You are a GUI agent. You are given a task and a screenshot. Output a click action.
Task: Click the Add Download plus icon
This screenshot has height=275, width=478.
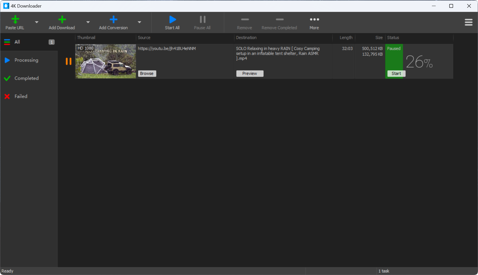(x=62, y=20)
